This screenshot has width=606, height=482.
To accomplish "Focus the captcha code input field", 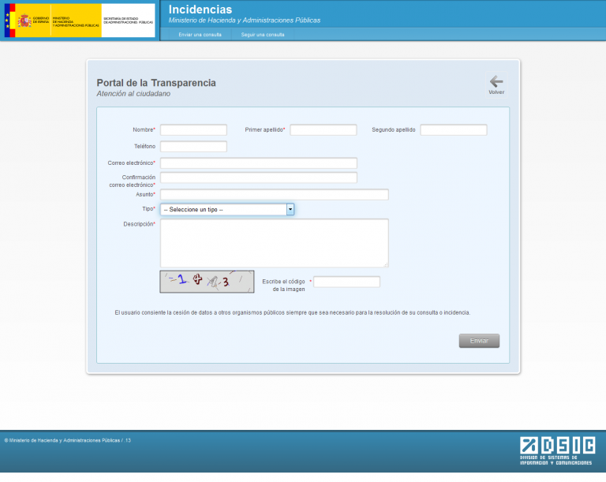I will coord(346,282).
